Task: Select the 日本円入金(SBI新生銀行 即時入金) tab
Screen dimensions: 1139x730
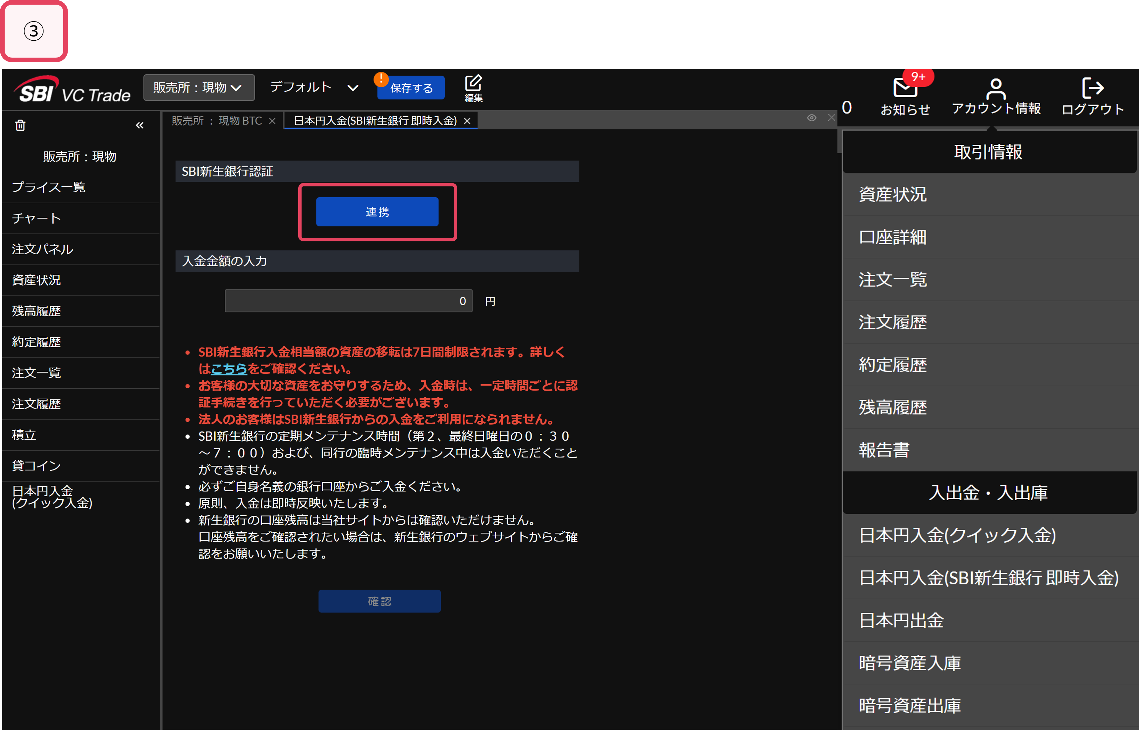Action: coord(375,121)
